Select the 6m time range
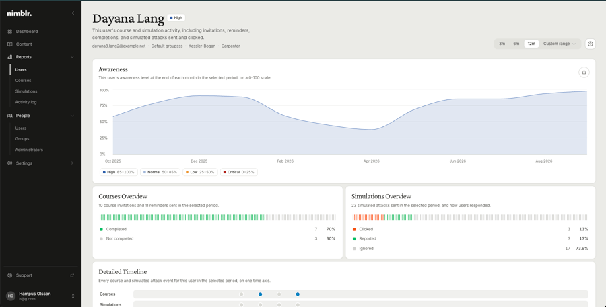The width and height of the screenshot is (606, 307). [516, 44]
